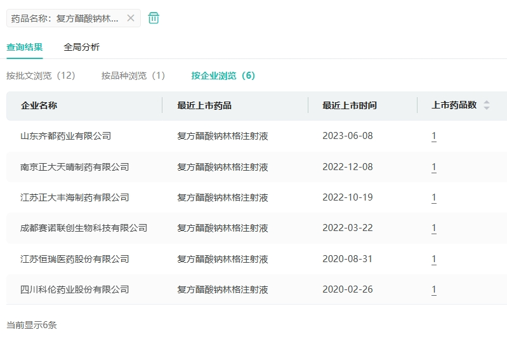Open drug count link for 成都赛诺联创生物科技有限公司

click(434, 228)
